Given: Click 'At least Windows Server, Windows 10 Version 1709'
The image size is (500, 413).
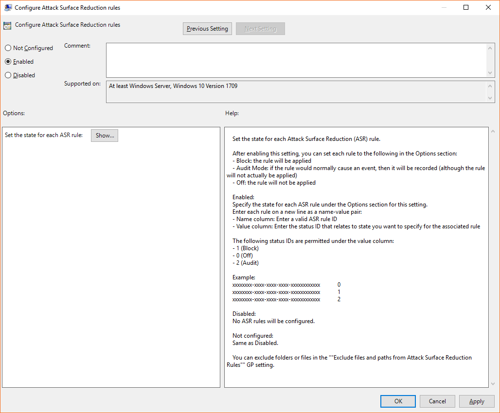Looking at the screenshot, I should click(x=173, y=86).
